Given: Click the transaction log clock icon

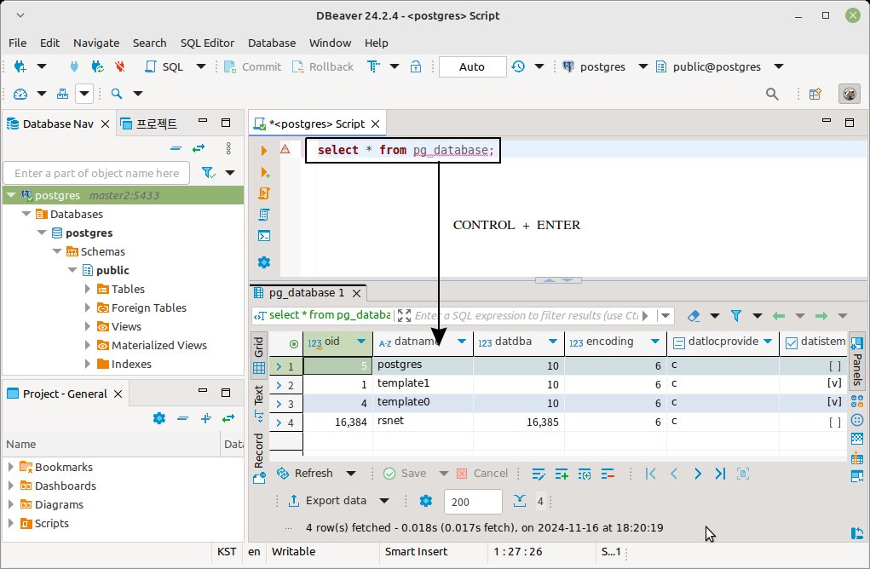Looking at the screenshot, I should tap(518, 66).
